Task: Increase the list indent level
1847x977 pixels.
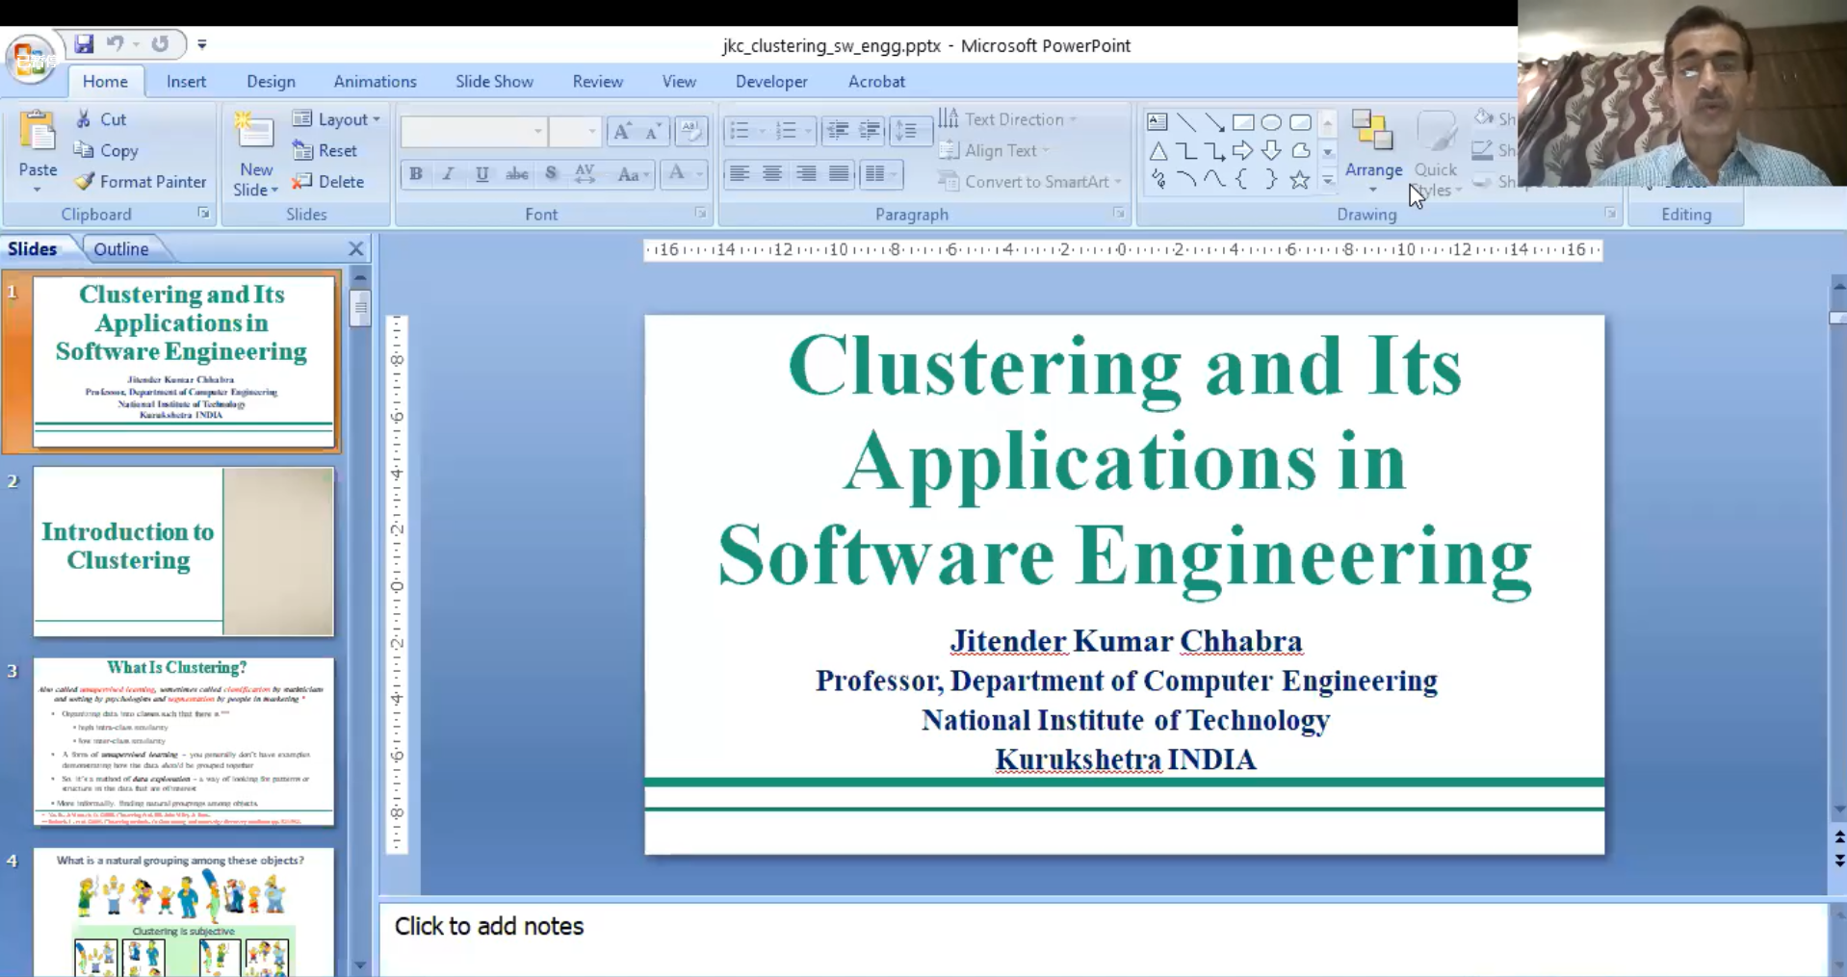Action: pyautogui.click(x=870, y=131)
